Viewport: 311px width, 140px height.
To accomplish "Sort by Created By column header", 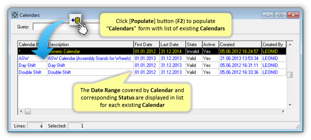I will pyautogui.click(x=274, y=44).
